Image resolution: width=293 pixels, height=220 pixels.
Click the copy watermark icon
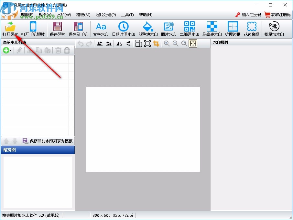pyautogui.click(x=39, y=50)
